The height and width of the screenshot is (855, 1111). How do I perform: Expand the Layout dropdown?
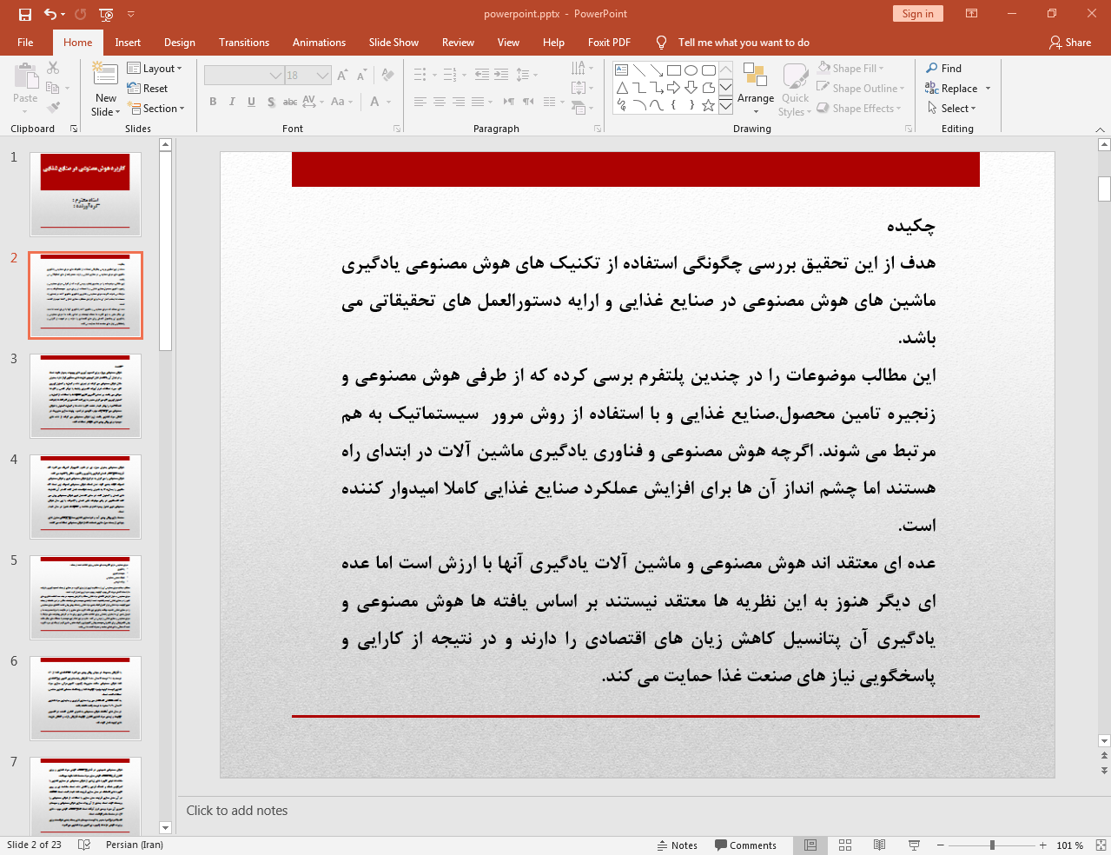155,68
